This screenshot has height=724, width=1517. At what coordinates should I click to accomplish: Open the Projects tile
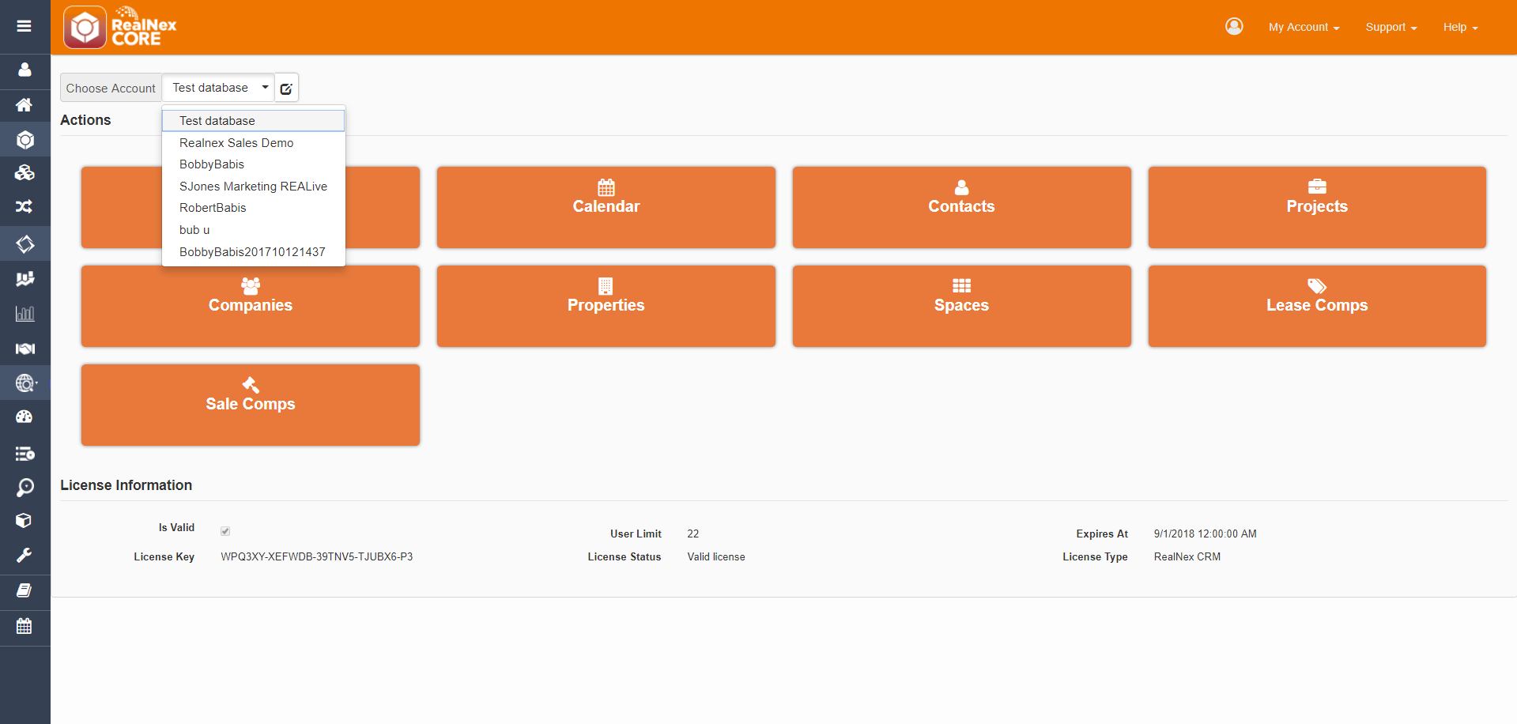point(1317,207)
